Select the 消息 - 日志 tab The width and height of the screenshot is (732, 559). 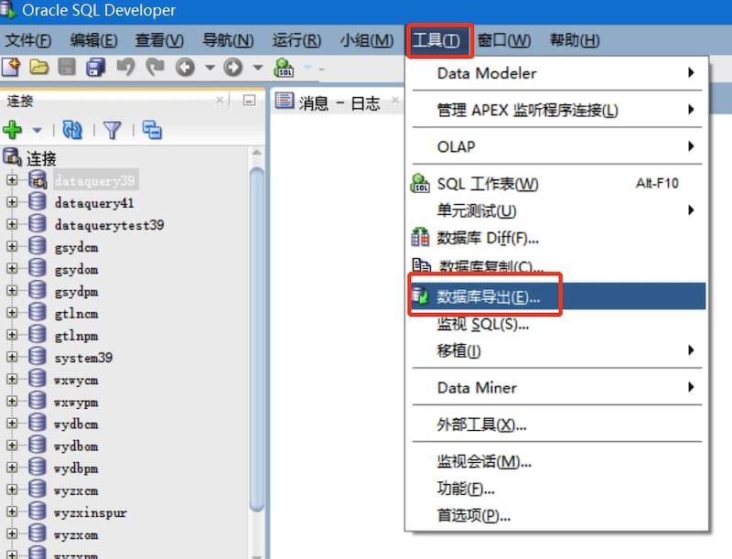338,101
